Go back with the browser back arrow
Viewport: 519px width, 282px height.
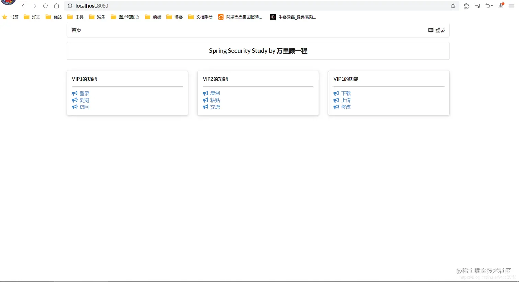coord(24,6)
